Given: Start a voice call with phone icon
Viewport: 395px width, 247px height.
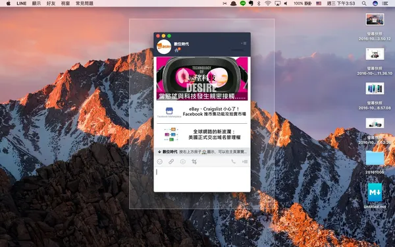Looking at the screenshot, I should 234,161.
